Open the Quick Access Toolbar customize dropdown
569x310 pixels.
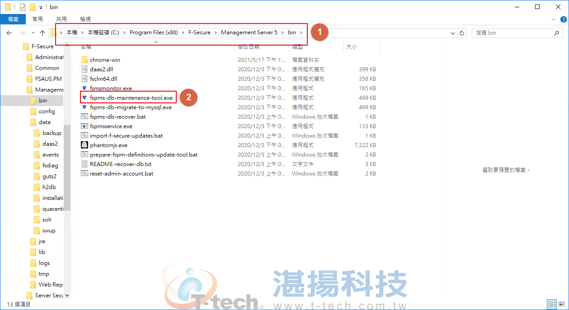point(41,7)
